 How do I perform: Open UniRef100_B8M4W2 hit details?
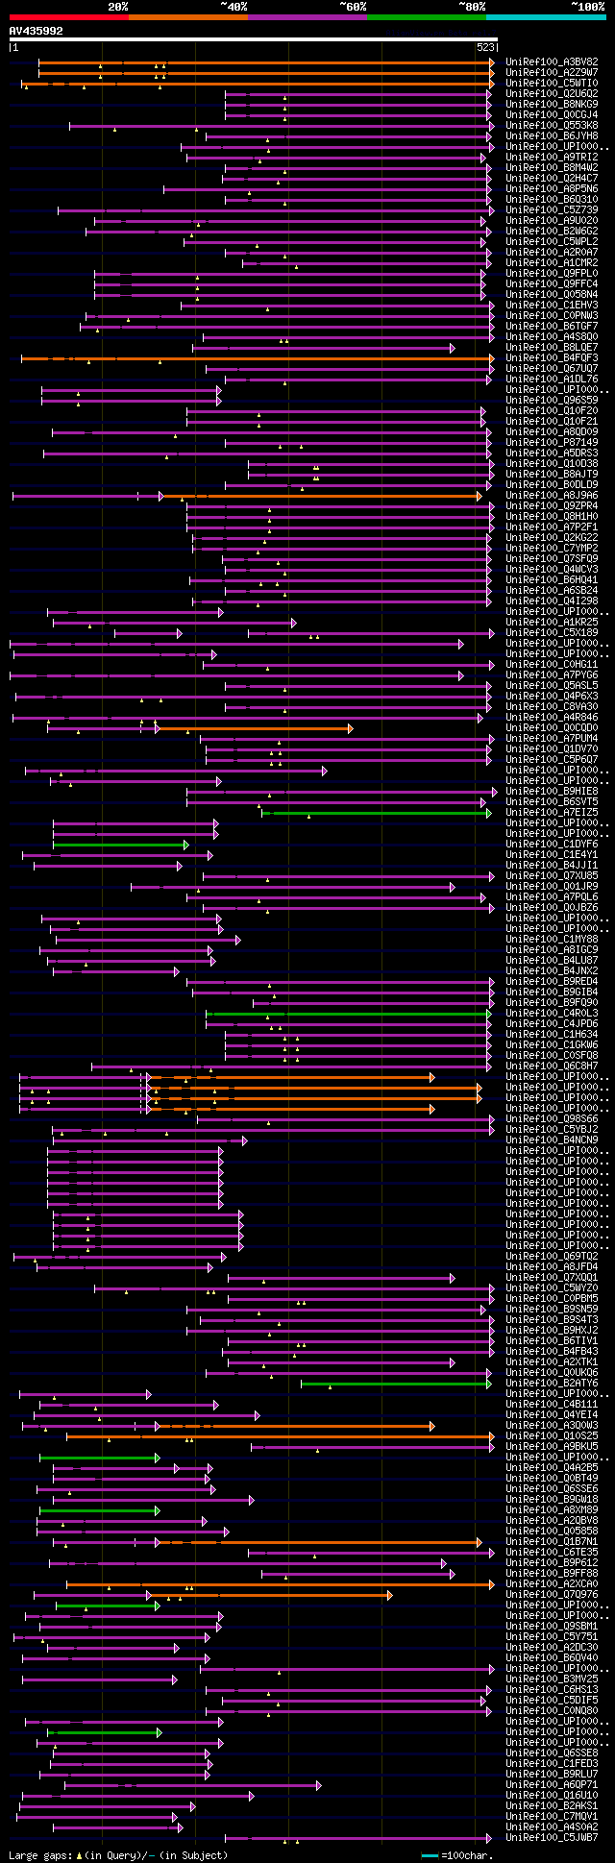[552, 167]
